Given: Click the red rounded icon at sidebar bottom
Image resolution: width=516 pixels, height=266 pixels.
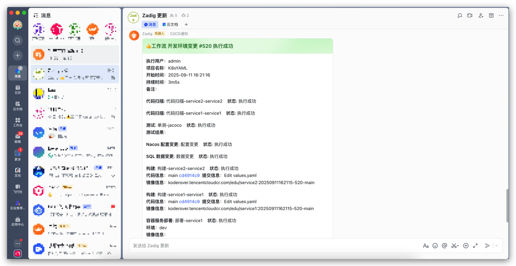Looking at the screenshot, I should 17,254.
